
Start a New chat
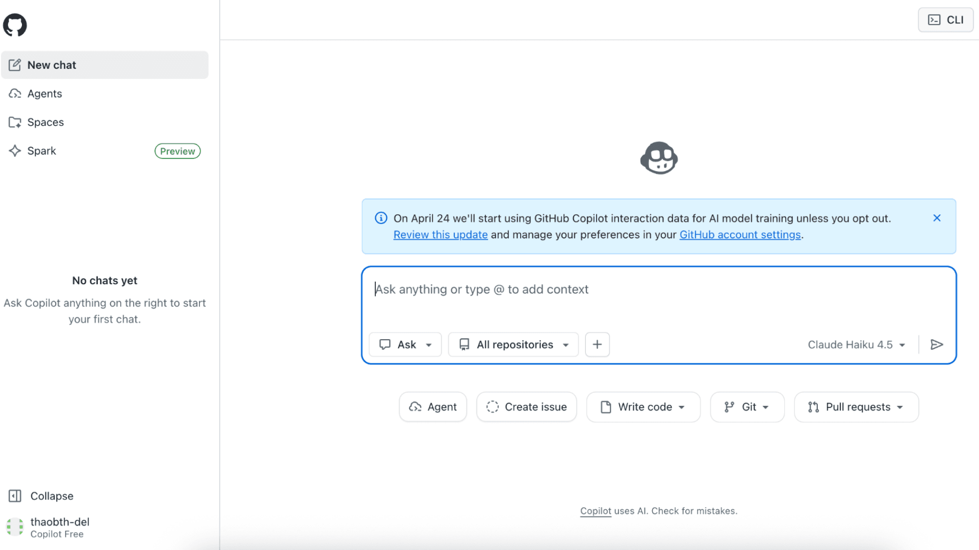(x=105, y=65)
